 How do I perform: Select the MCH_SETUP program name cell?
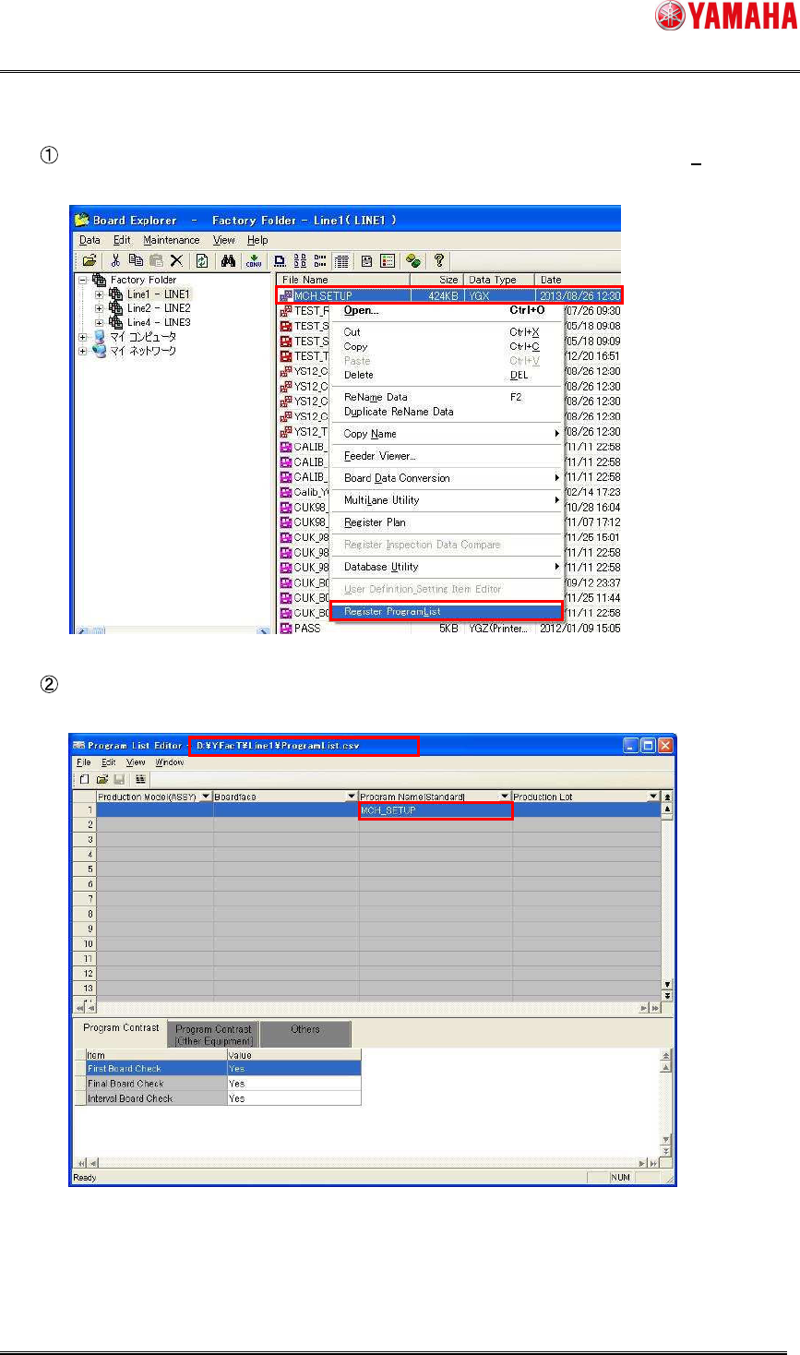point(436,810)
